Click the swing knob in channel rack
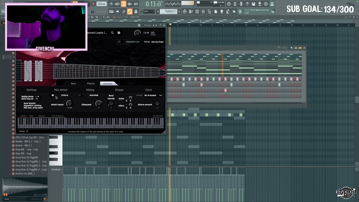Screen dimensions: 359x202 coord(279,48)
